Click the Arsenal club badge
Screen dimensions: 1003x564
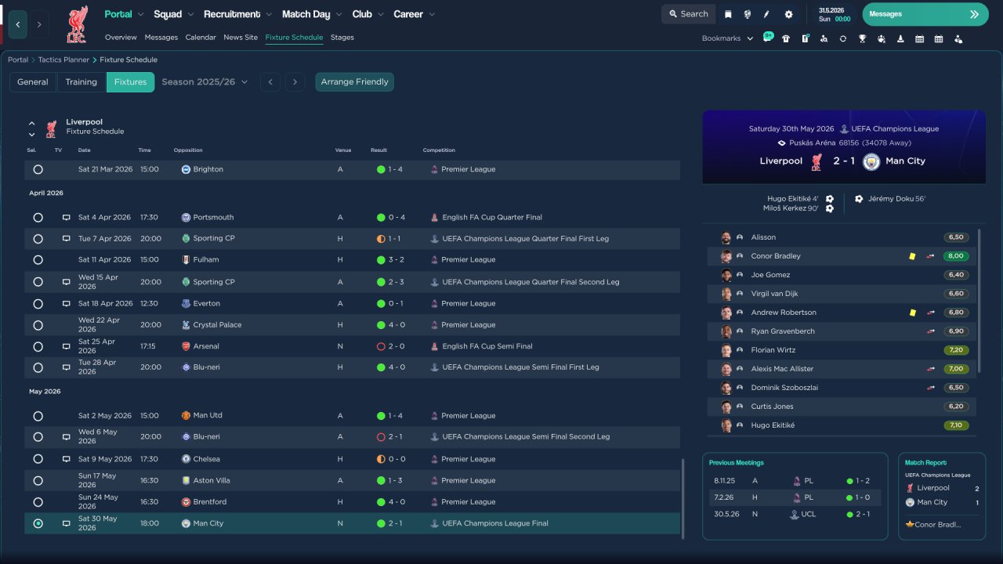[x=186, y=346]
